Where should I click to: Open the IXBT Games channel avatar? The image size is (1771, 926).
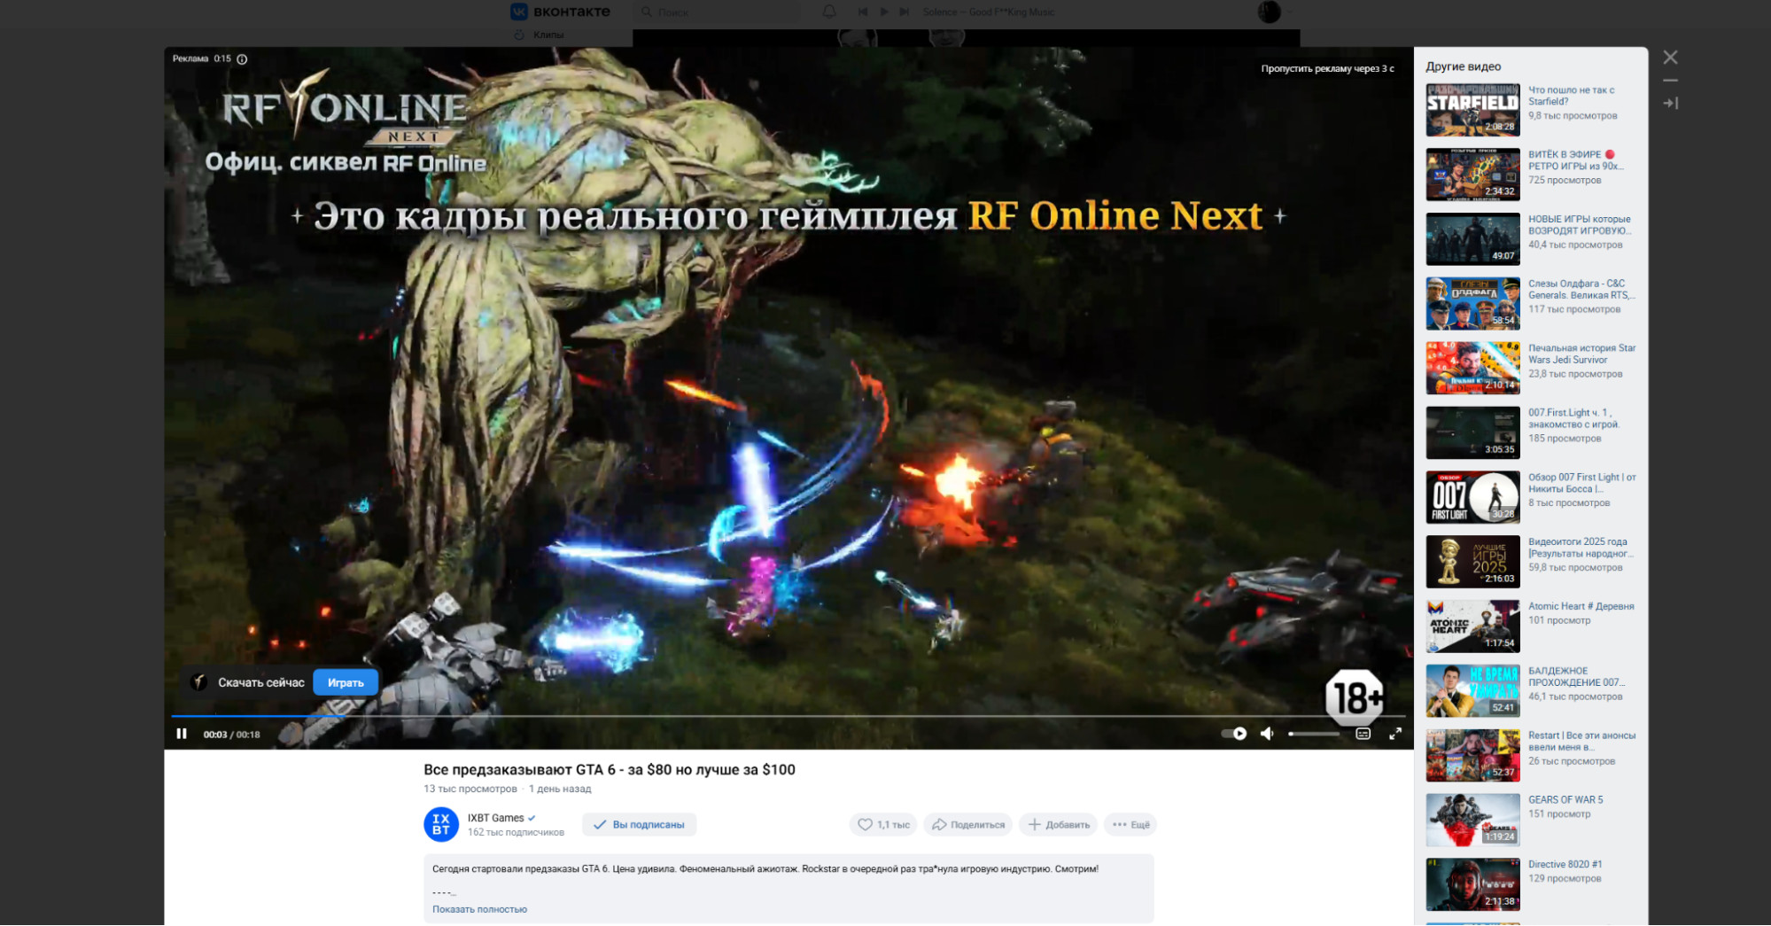[441, 824]
